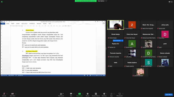Click zoom in plus on Word status bar
174x97 pixels.
click(101, 75)
